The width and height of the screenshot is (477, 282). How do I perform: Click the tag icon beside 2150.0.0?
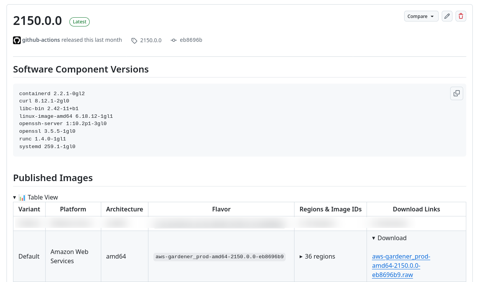click(x=134, y=40)
